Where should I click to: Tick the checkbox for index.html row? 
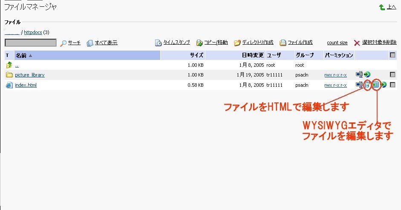392,85
